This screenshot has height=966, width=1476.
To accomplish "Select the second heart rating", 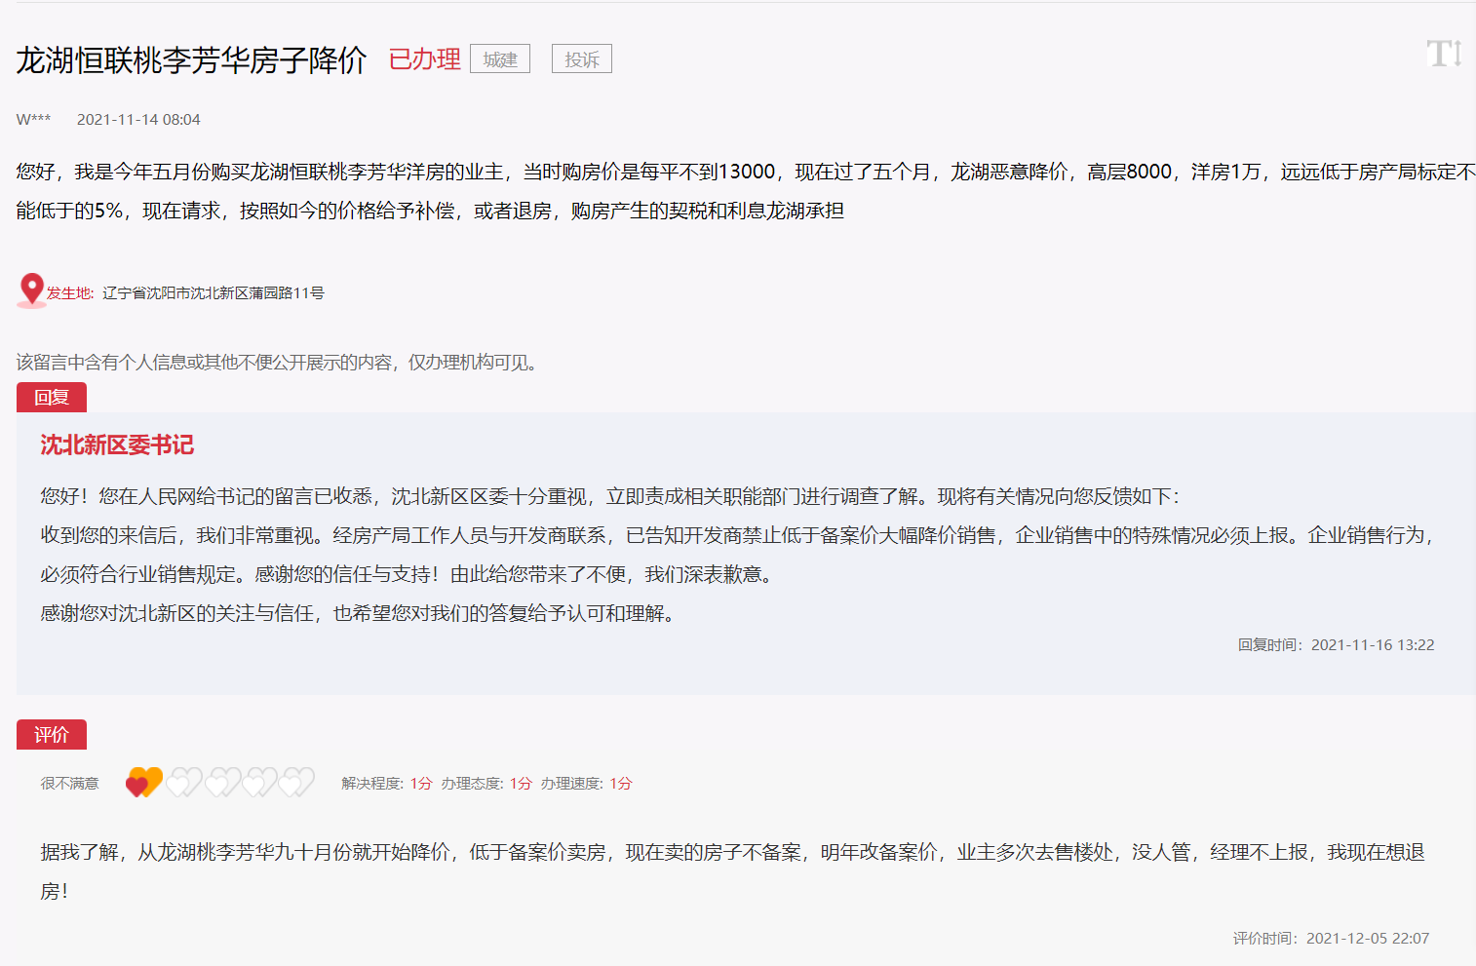I will point(184,782).
